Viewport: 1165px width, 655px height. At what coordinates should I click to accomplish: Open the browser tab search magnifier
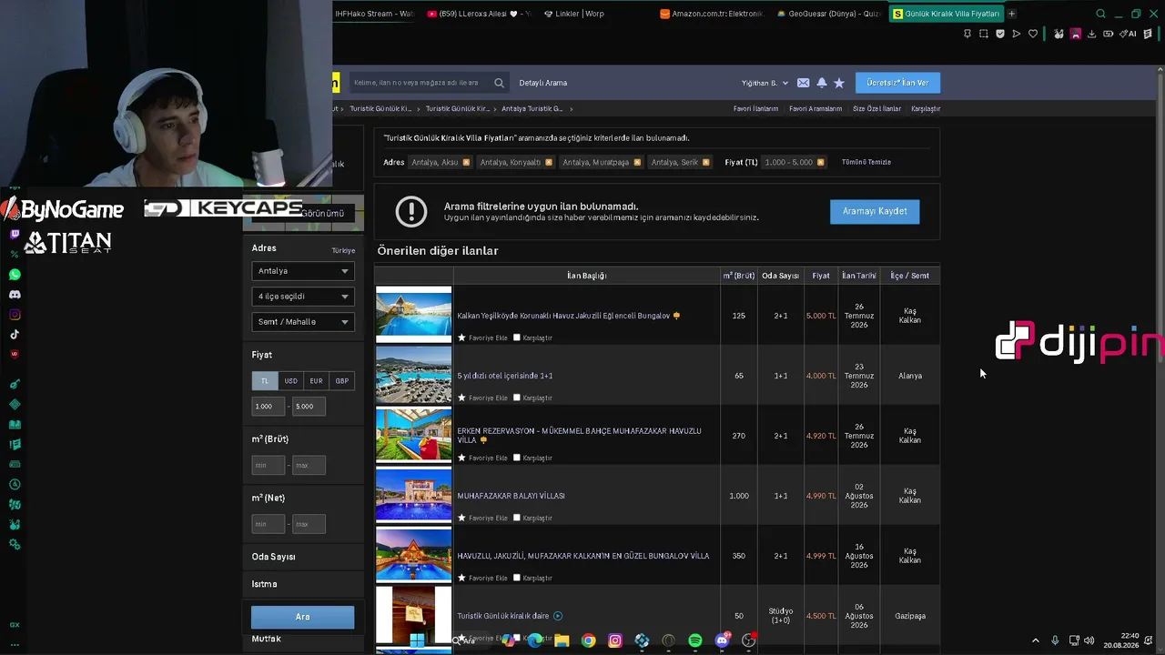1100,14
